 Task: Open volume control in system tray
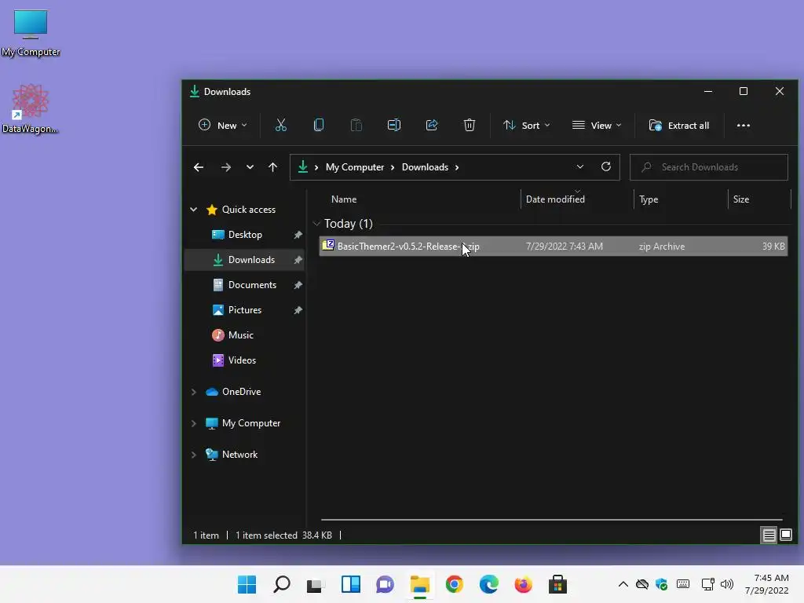[x=726, y=584]
